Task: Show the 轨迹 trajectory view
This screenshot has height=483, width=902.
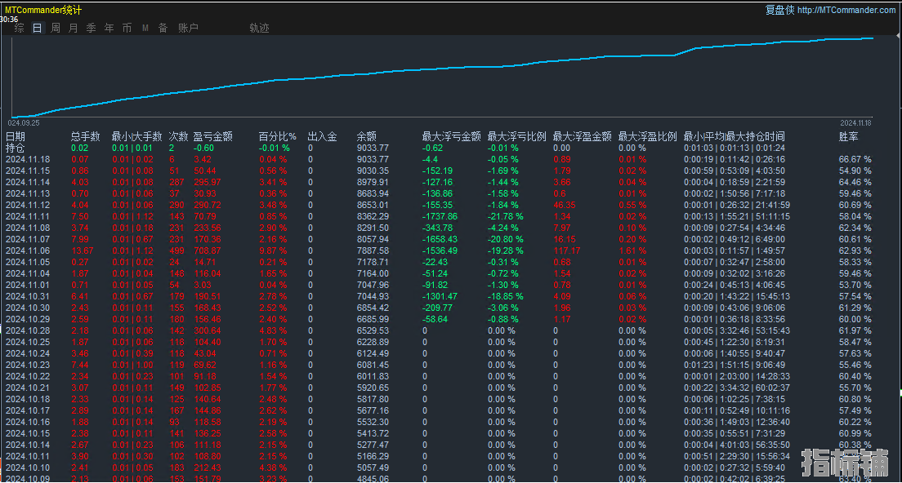Action: click(260, 28)
